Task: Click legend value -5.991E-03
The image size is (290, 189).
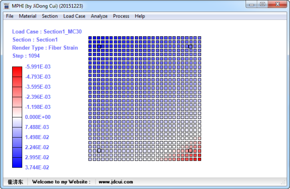Action: [x=38, y=67]
